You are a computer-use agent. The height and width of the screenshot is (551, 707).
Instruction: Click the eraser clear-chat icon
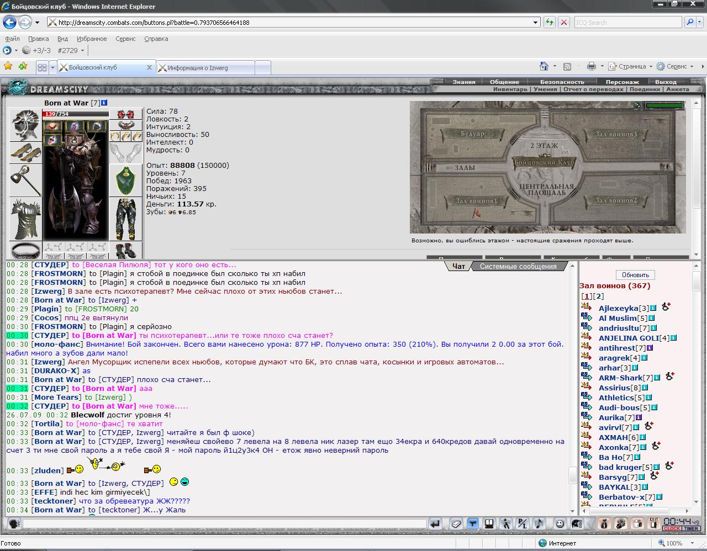click(x=456, y=523)
